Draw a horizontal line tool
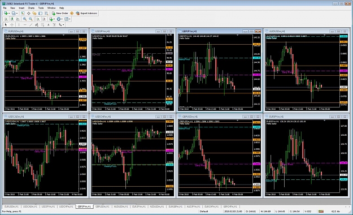 tap(25, 24)
